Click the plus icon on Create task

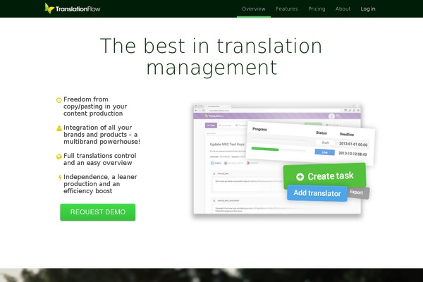300,177
